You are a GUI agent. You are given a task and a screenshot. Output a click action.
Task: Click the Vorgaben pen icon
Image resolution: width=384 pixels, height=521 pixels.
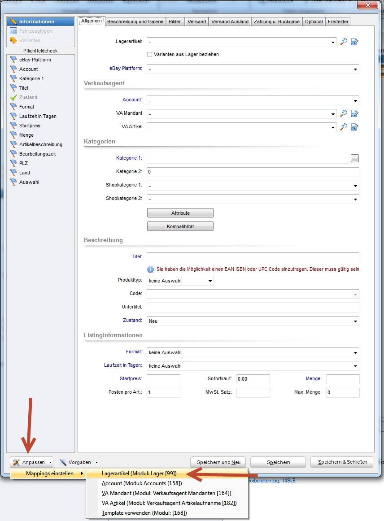[x=63, y=462]
